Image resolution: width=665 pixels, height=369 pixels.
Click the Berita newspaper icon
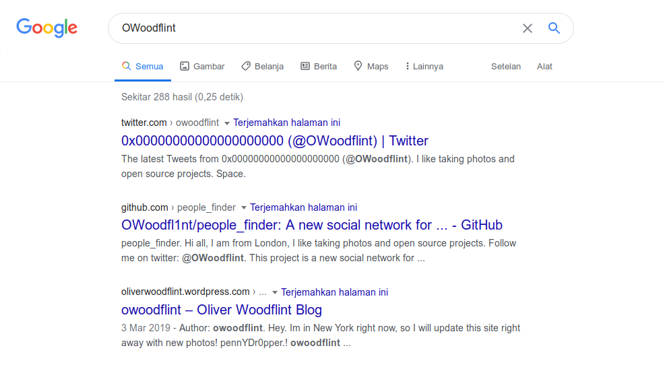[x=305, y=66]
